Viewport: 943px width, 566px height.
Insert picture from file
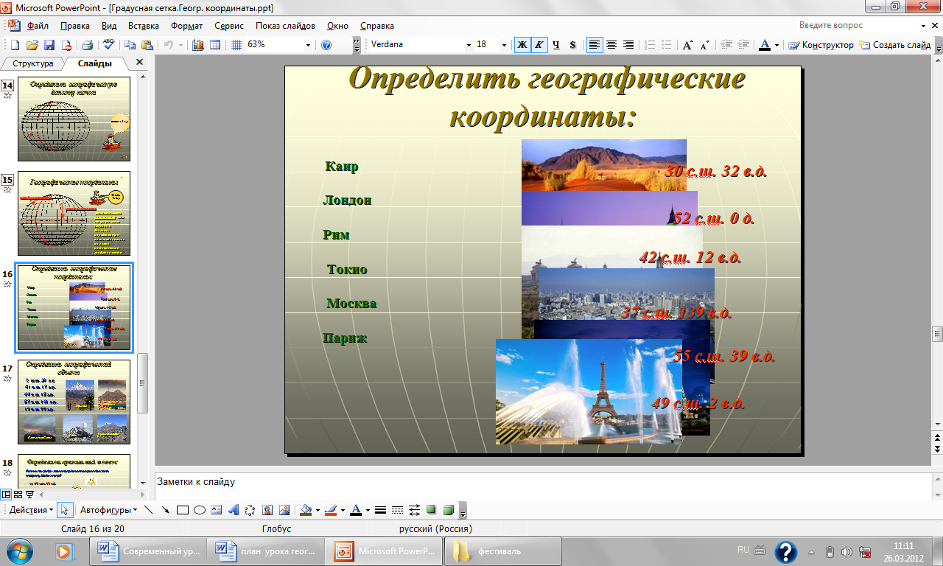(x=284, y=510)
